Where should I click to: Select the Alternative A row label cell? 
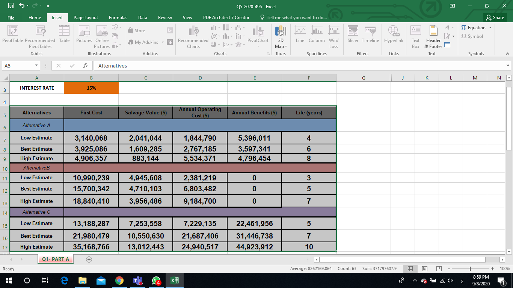tap(36, 125)
